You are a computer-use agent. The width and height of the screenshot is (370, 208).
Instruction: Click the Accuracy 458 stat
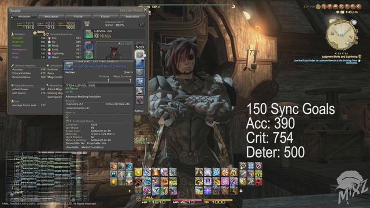click(28, 69)
